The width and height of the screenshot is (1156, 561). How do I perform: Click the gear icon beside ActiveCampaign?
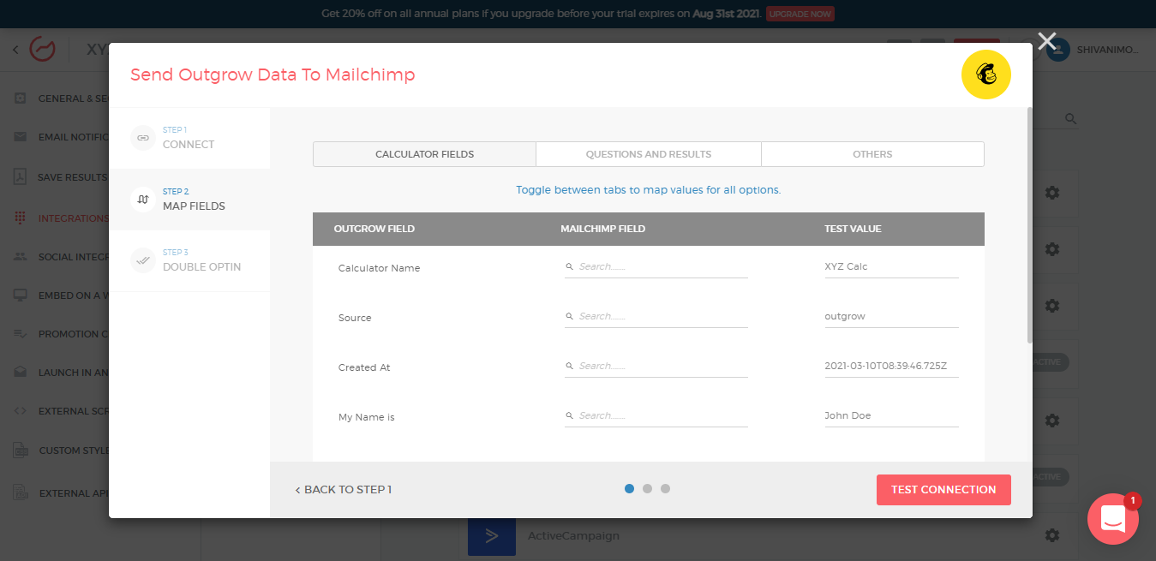click(1052, 535)
